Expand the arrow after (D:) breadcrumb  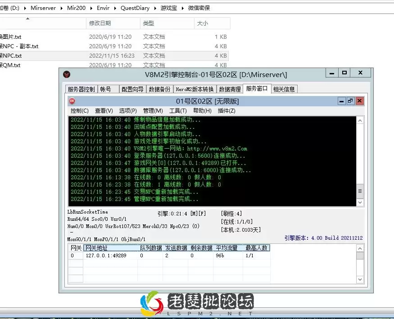point(25,8)
